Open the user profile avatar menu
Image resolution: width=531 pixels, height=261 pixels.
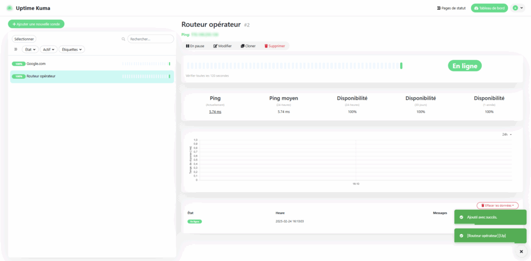tap(518, 8)
